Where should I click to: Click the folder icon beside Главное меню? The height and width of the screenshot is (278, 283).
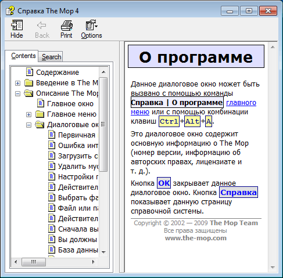40,114
